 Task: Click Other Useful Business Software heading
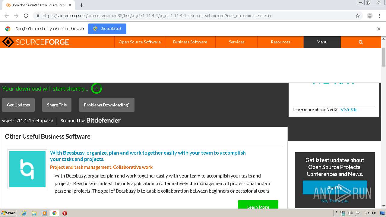click(48, 136)
